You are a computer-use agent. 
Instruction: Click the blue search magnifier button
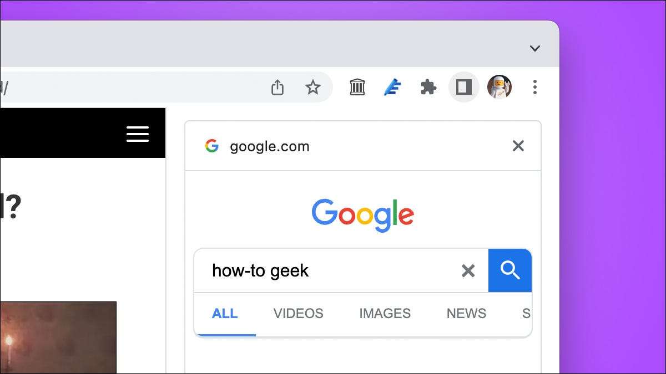click(510, 270)
